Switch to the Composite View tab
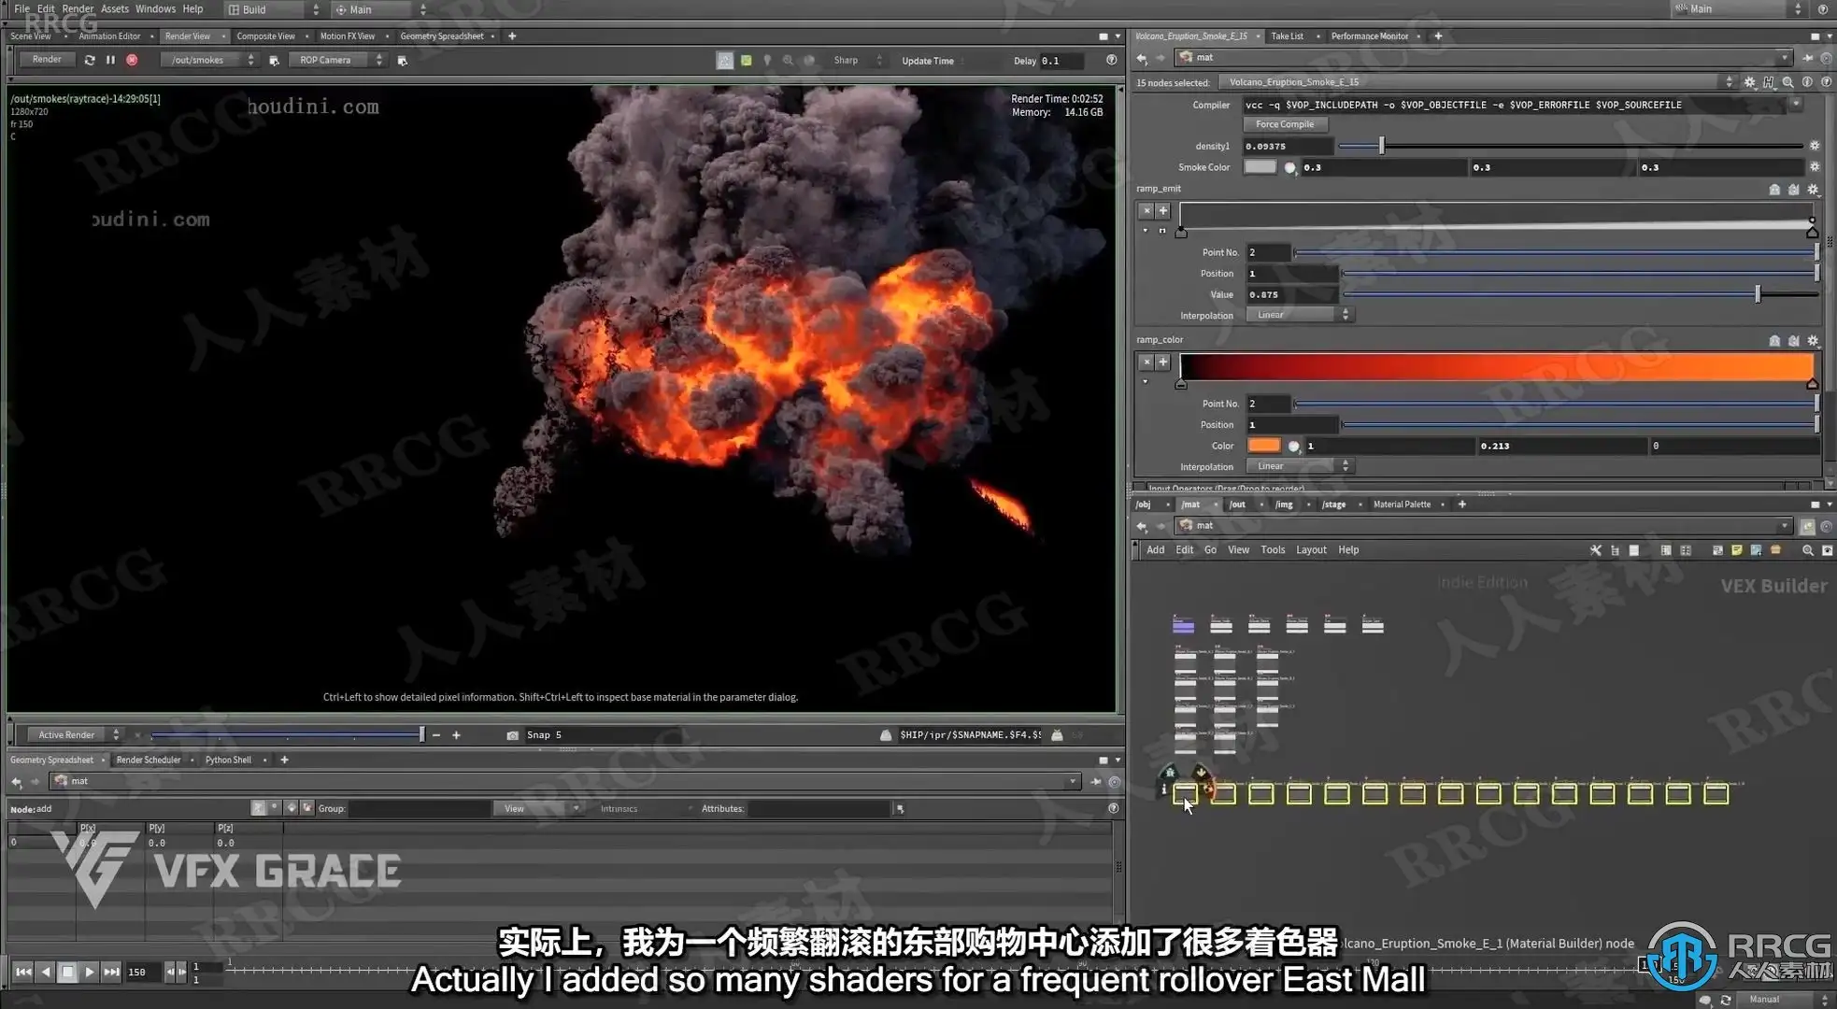 (265, 36)
